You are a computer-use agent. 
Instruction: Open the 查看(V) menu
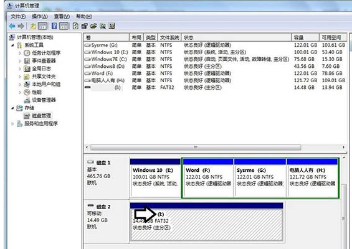pyautogui.click(x=62, y=16)
